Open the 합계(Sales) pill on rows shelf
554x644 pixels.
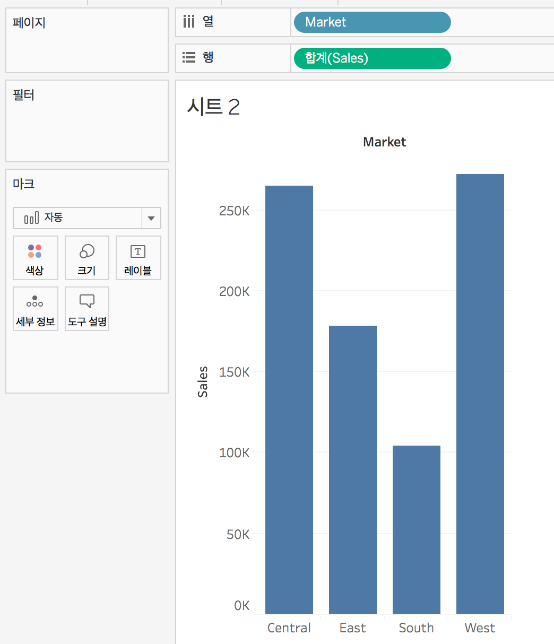(x=372, y=58)
